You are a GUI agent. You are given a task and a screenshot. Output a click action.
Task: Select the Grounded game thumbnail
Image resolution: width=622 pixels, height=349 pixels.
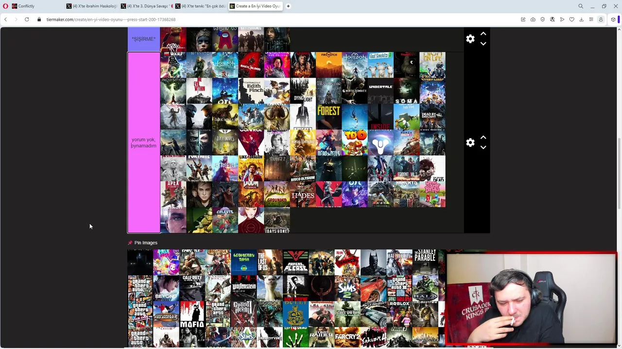pos(277,194)
